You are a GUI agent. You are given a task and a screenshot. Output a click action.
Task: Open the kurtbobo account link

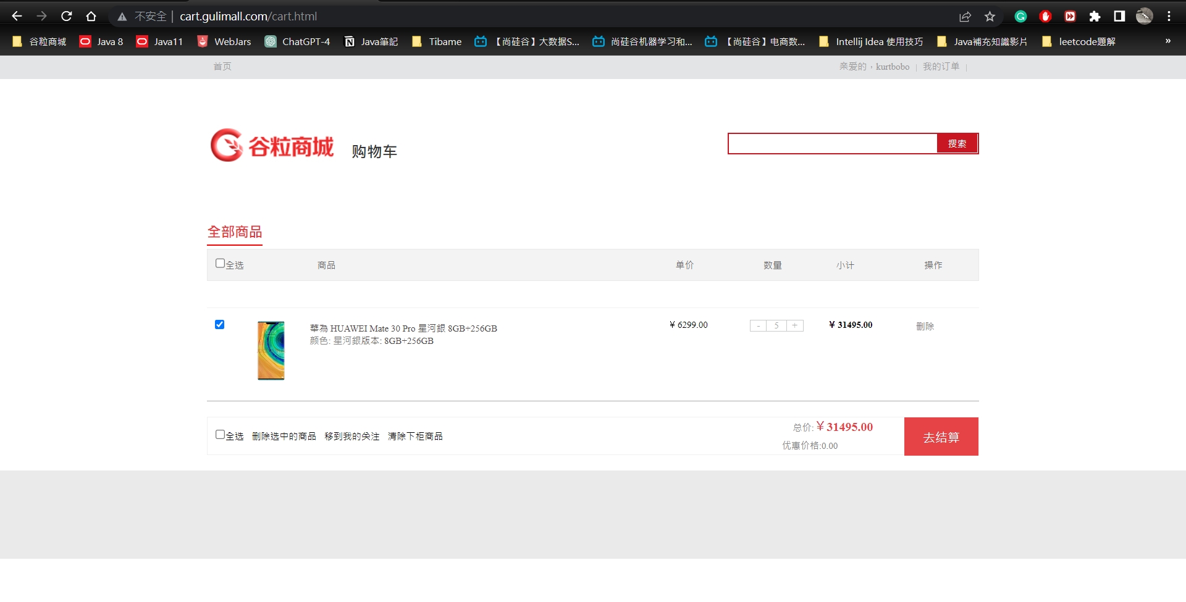click(x=893, y=67)
